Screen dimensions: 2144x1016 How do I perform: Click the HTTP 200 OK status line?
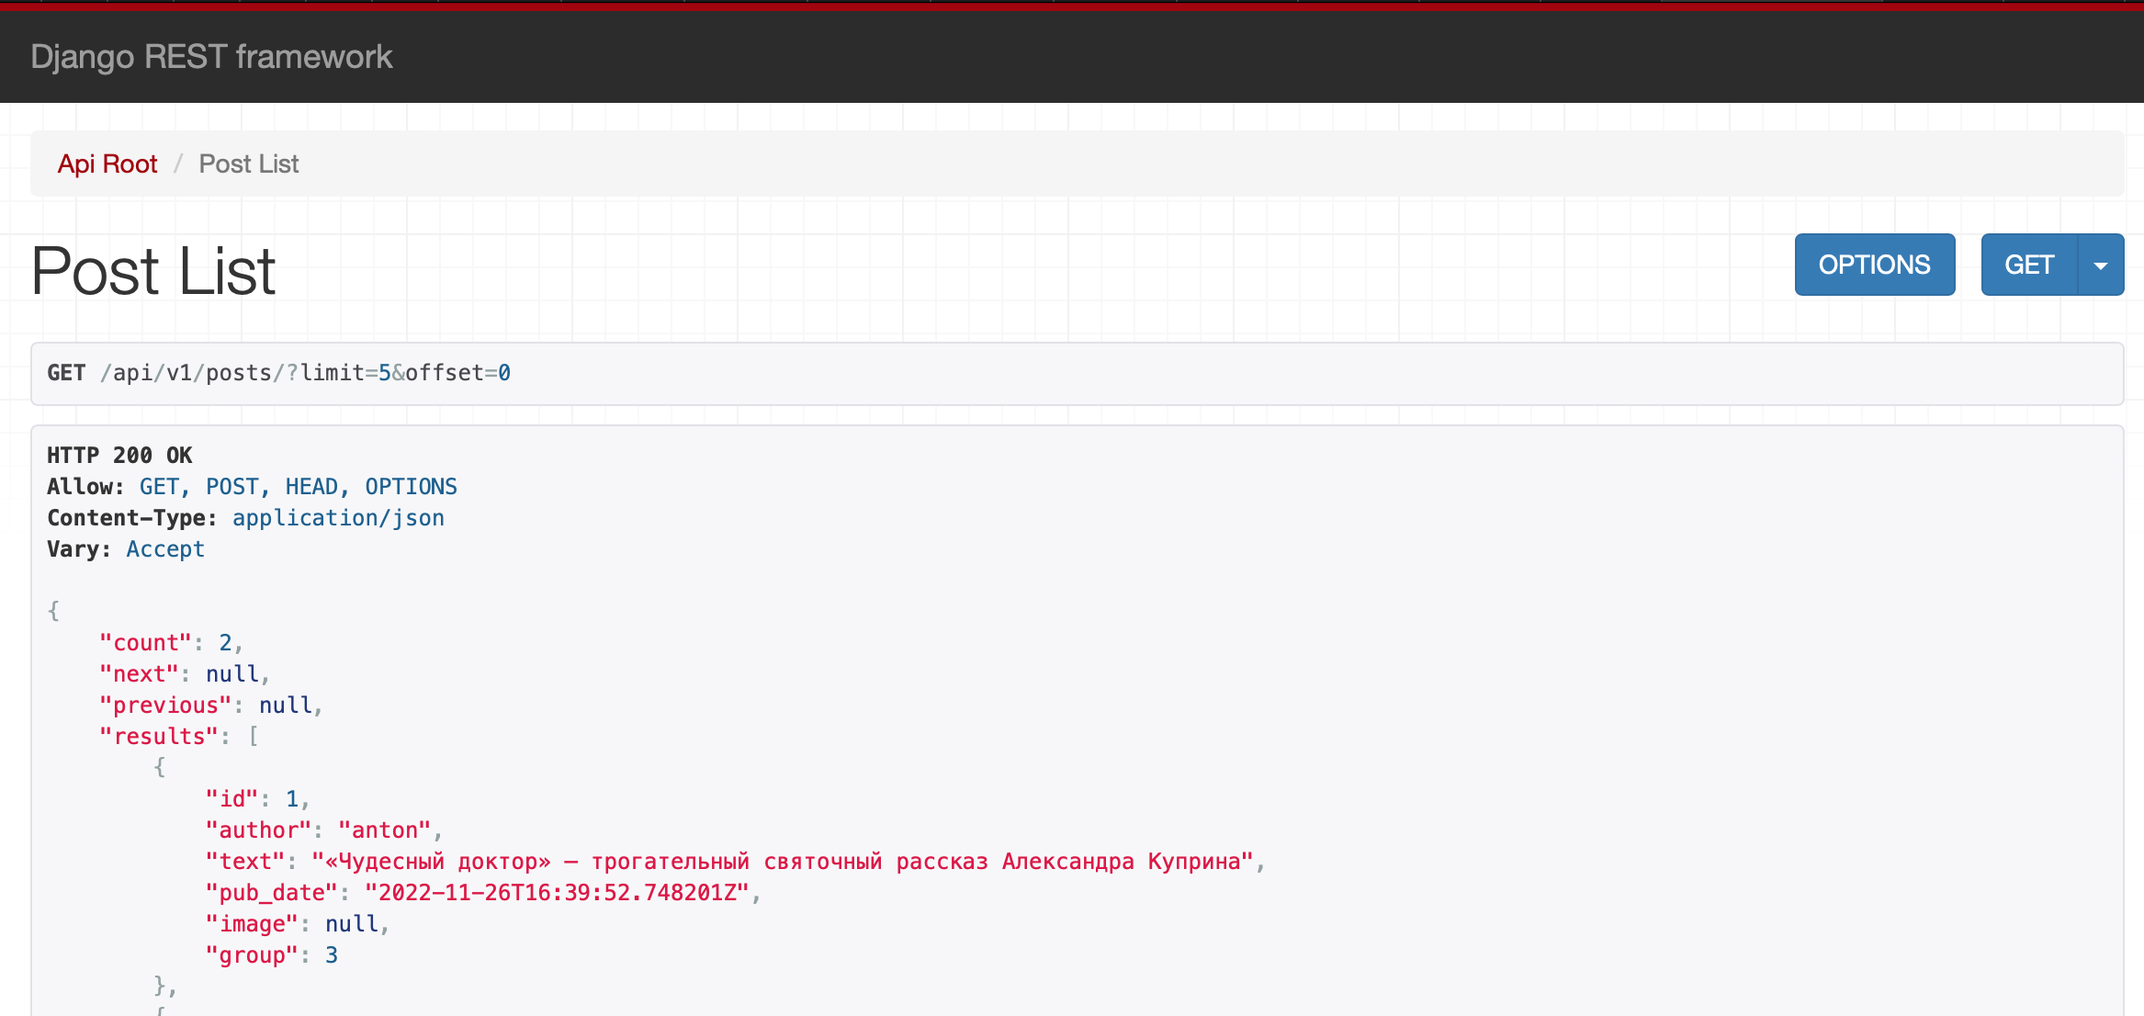[119, 456]
